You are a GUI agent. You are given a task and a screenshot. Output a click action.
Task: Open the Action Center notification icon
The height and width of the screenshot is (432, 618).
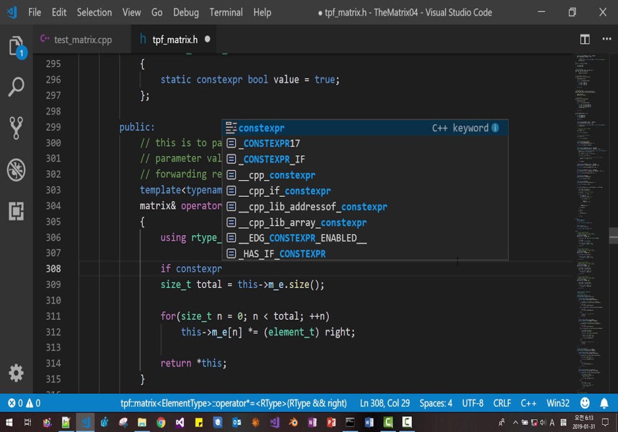coord(605,422)
